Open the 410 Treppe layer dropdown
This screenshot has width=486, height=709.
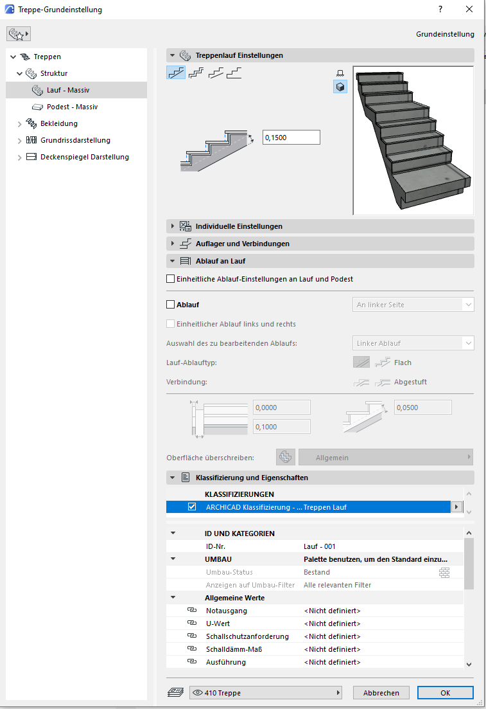[x=265, y=693]
